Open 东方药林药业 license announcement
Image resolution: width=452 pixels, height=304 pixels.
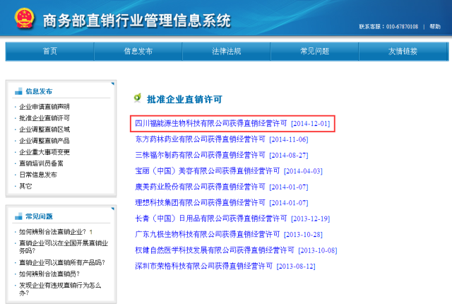tap(200, 139)
